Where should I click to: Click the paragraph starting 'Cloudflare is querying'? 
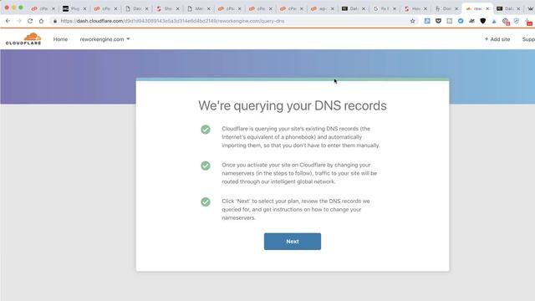pos(301,137)
